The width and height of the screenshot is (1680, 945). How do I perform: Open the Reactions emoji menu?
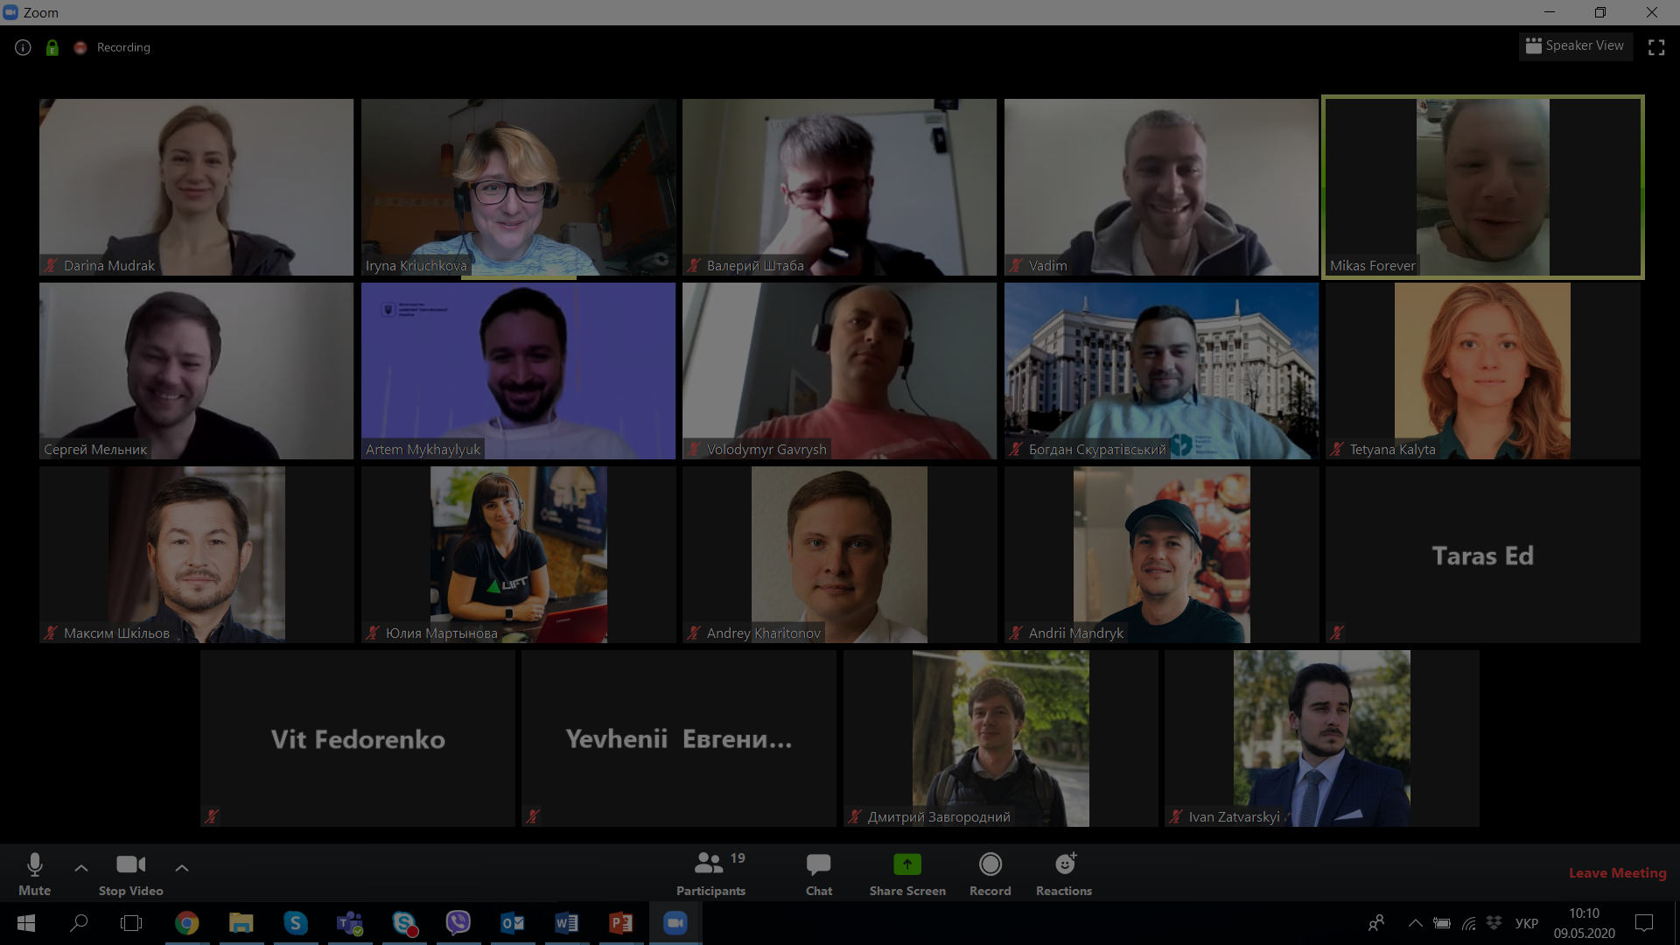tap(1064, 864)
